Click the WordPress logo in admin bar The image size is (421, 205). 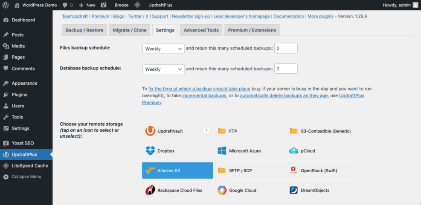tap(6, 5)
